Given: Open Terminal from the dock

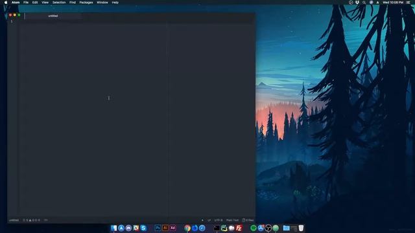Looking at the screenshot, I should (217, 228).
